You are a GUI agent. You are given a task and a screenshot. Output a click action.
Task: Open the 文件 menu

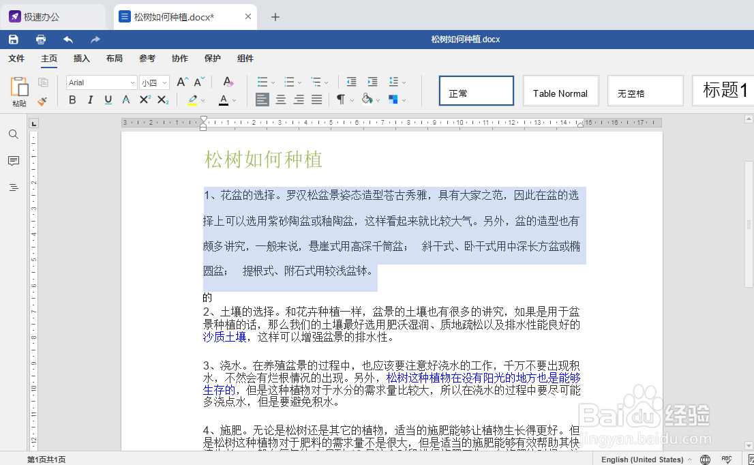click(16, 58)
